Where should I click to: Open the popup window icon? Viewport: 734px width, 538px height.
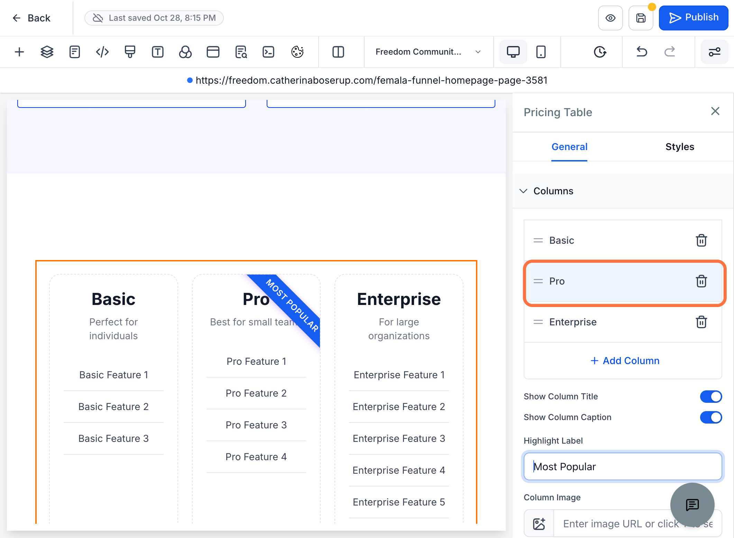213,52
